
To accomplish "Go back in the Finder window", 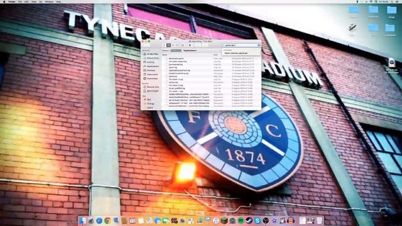I will pyautogui.click(x=144, y=45).
